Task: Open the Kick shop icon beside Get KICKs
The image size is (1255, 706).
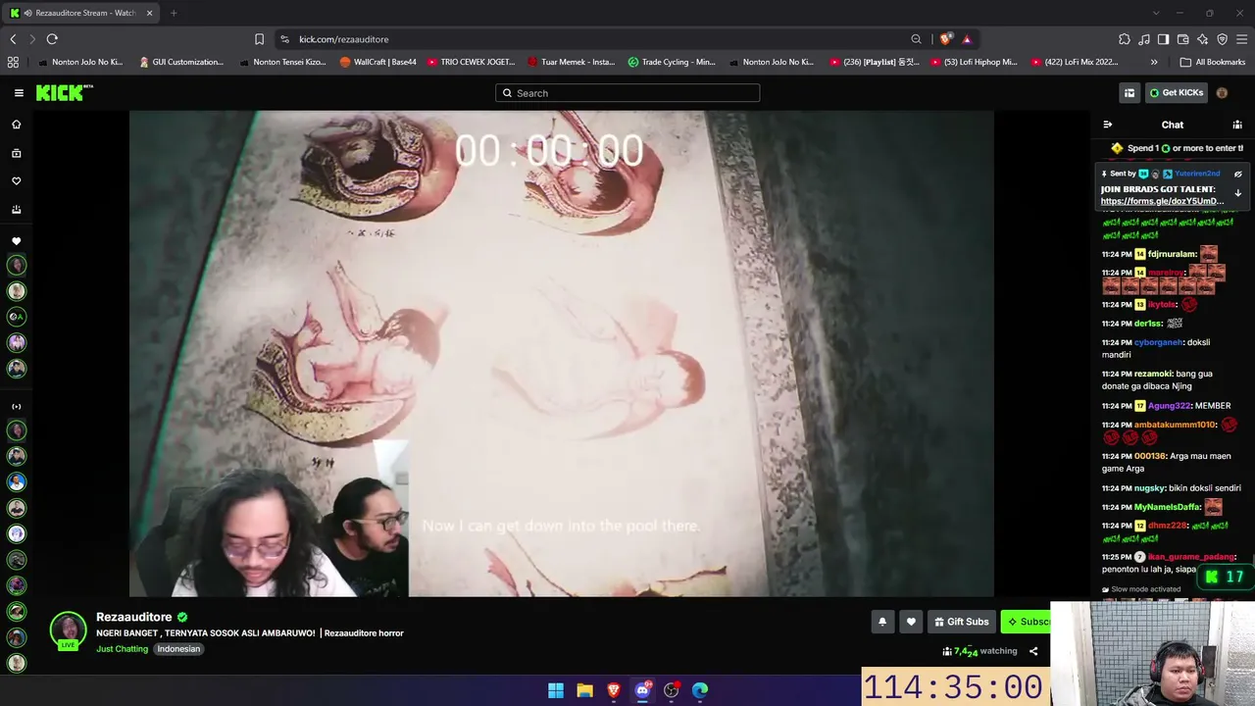Action: [x=1129, y=93]
